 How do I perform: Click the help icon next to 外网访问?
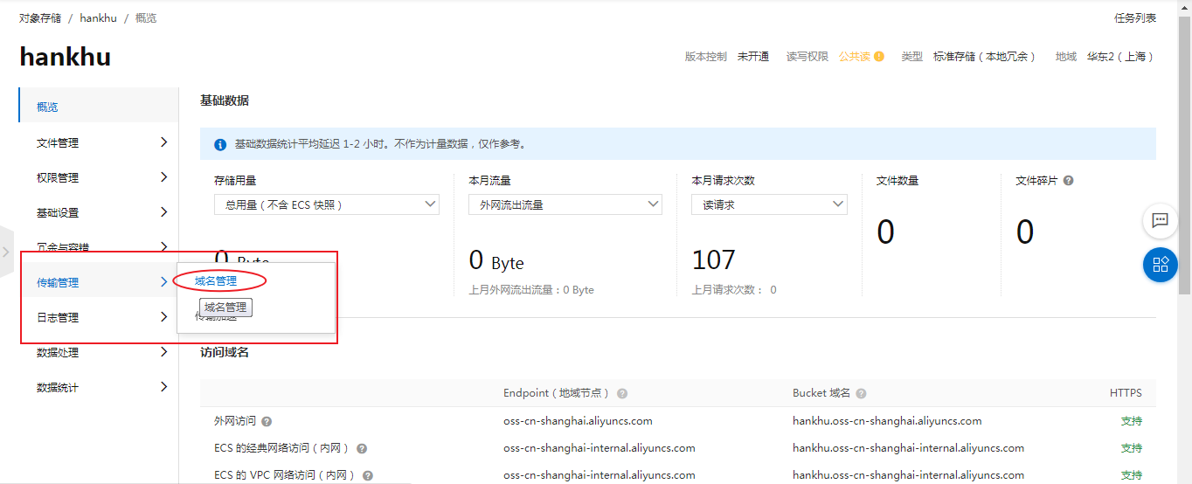(x=267, y=421)
